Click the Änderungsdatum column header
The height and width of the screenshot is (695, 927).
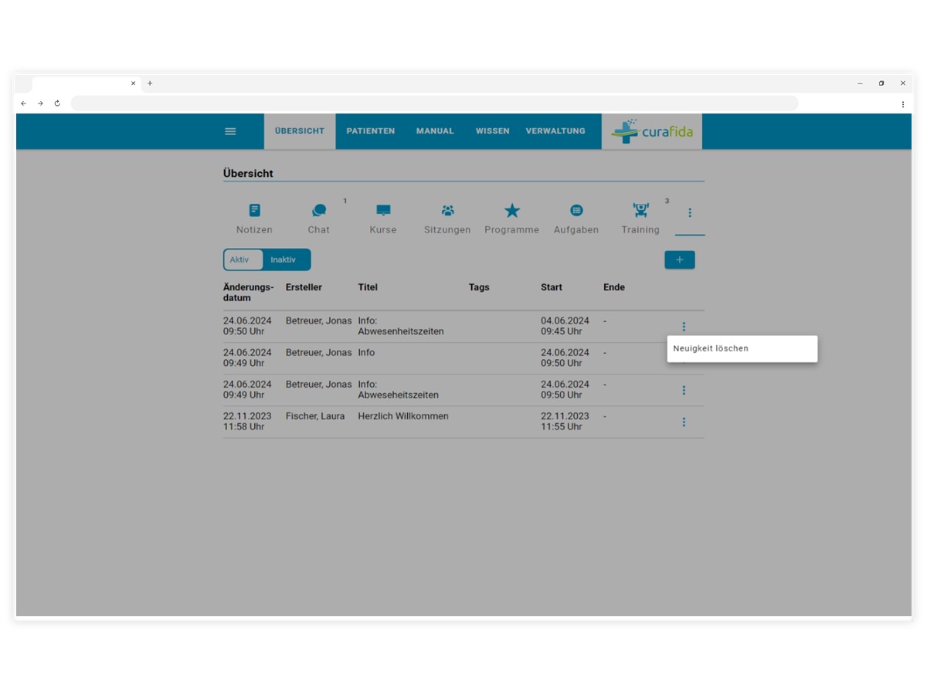249,292
